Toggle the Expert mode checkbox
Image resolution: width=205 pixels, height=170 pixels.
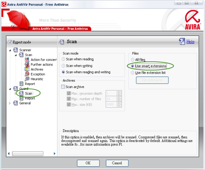(10, 42)
